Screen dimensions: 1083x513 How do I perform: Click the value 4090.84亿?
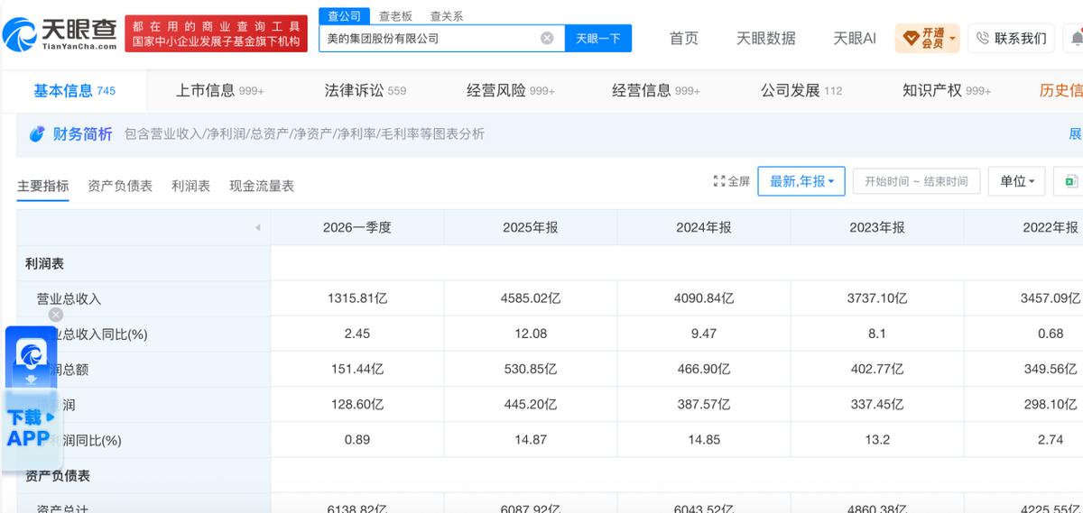tap(704, 298)
